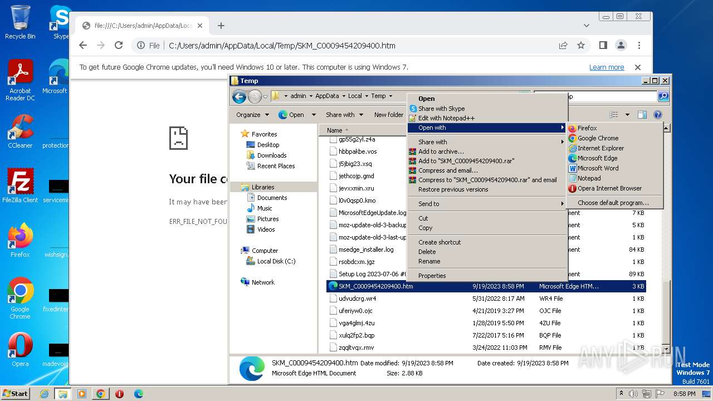Click Opera icon in the taskbar
The width and height of the screenshot is (713, 401).
pyautogui.click(x=119, y=394)
